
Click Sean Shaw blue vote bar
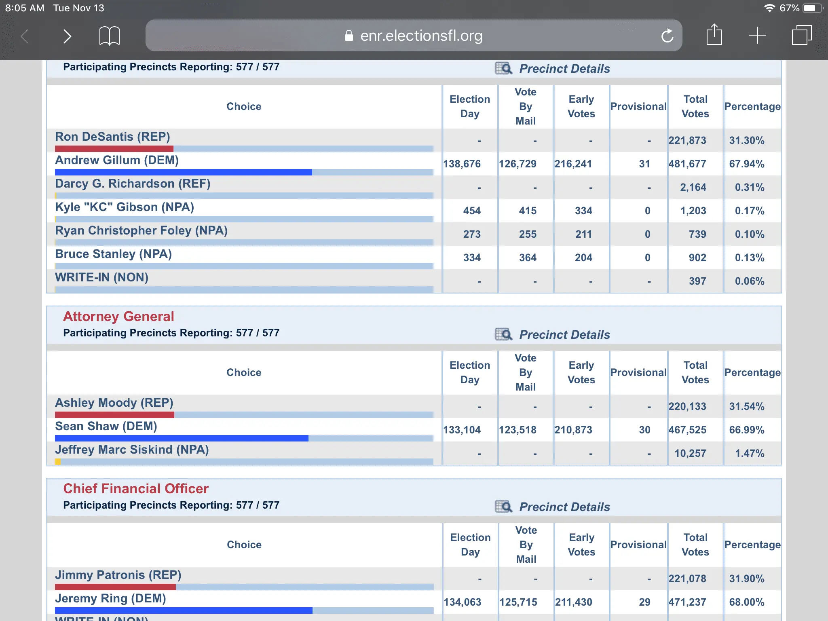tap(181, 438)
